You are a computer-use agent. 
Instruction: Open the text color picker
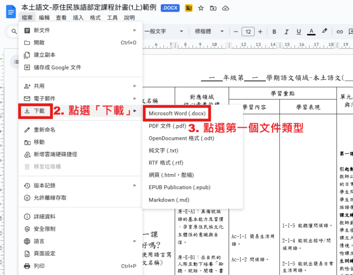pyautogui.click(x=312, y=32)
